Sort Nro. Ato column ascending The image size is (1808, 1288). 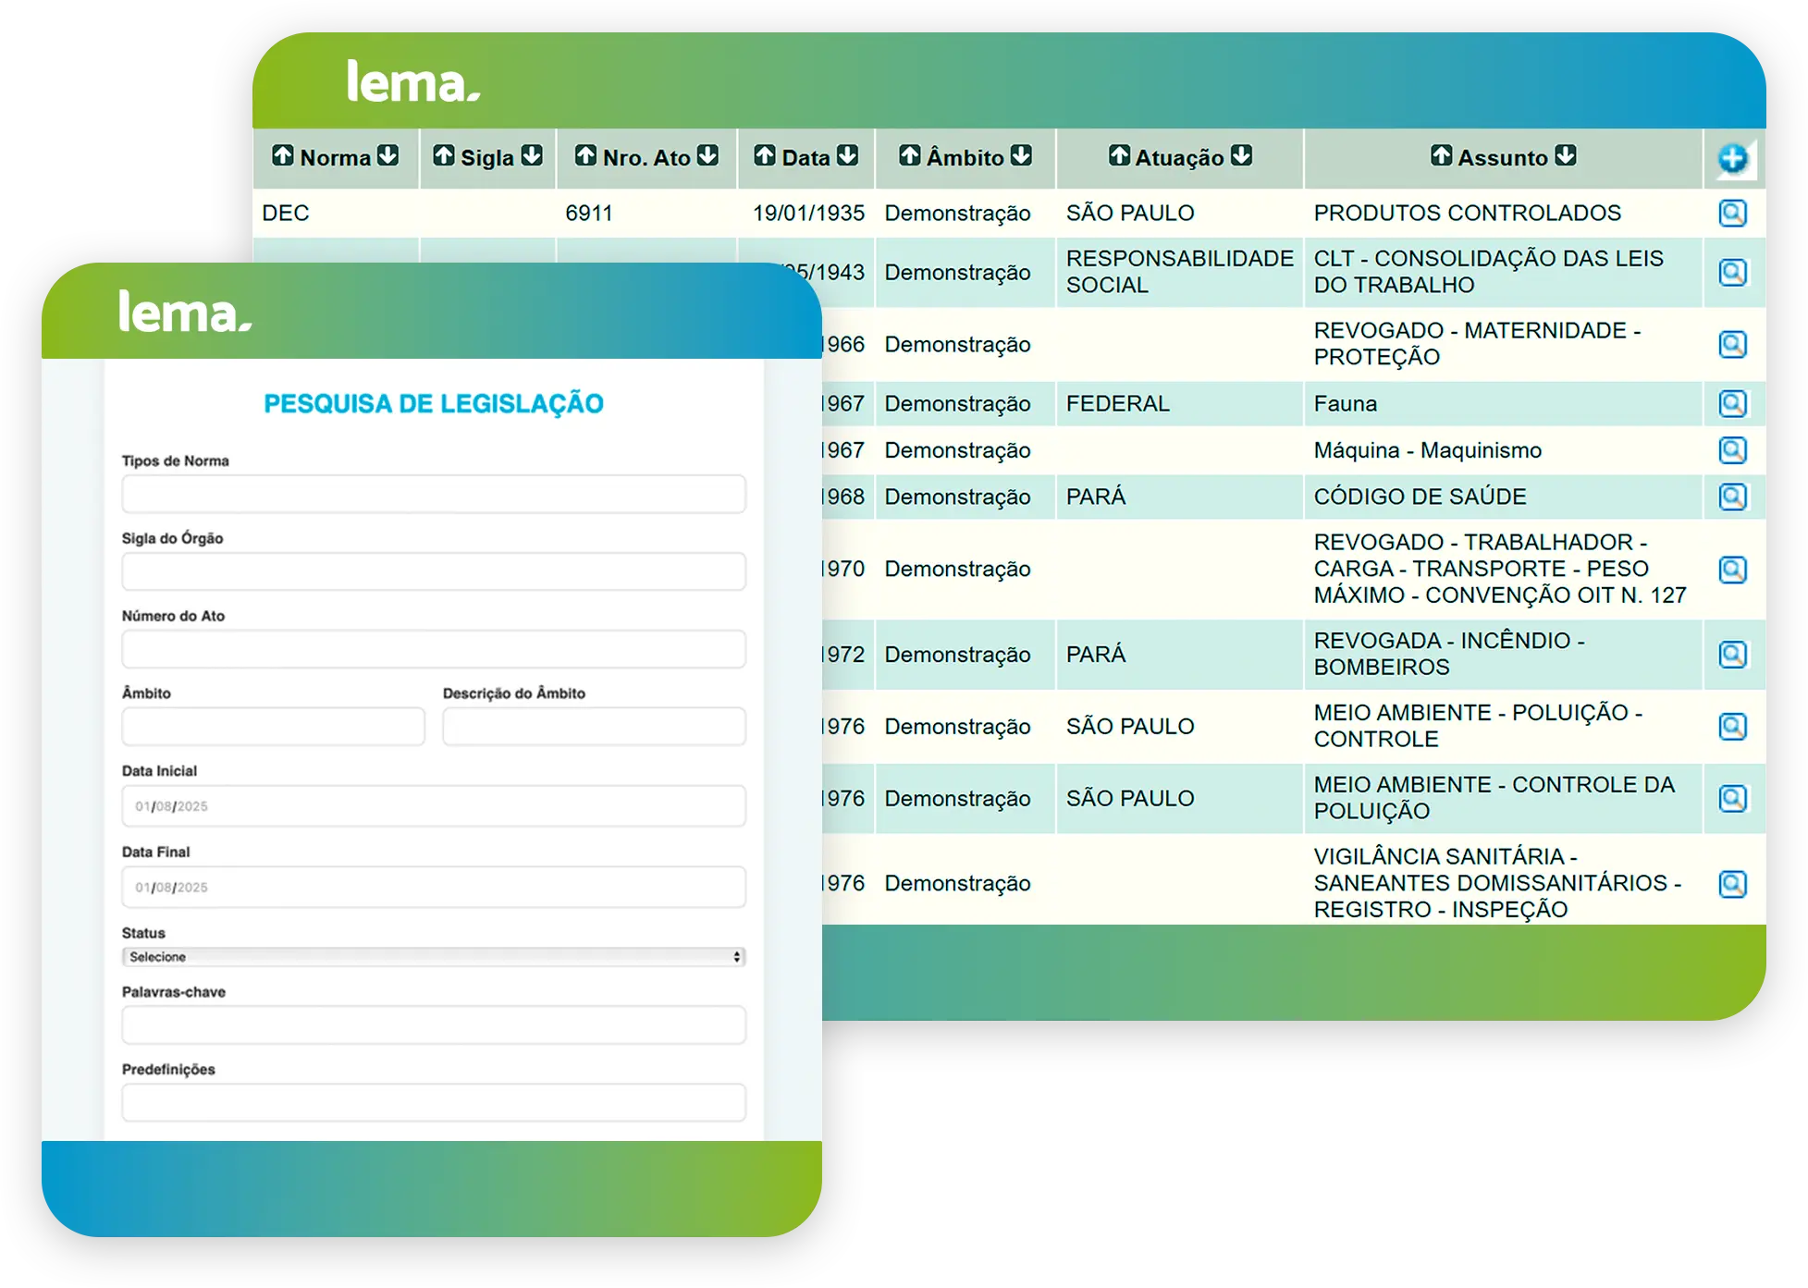pos(585,155)
